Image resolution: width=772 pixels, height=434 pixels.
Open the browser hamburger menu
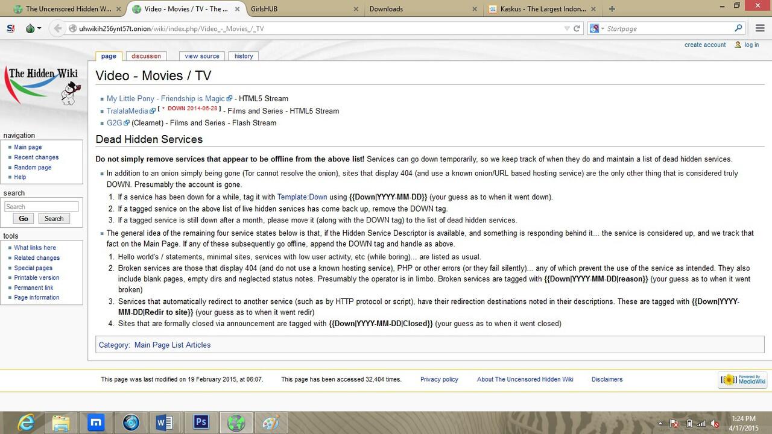(x=760, y=28)
